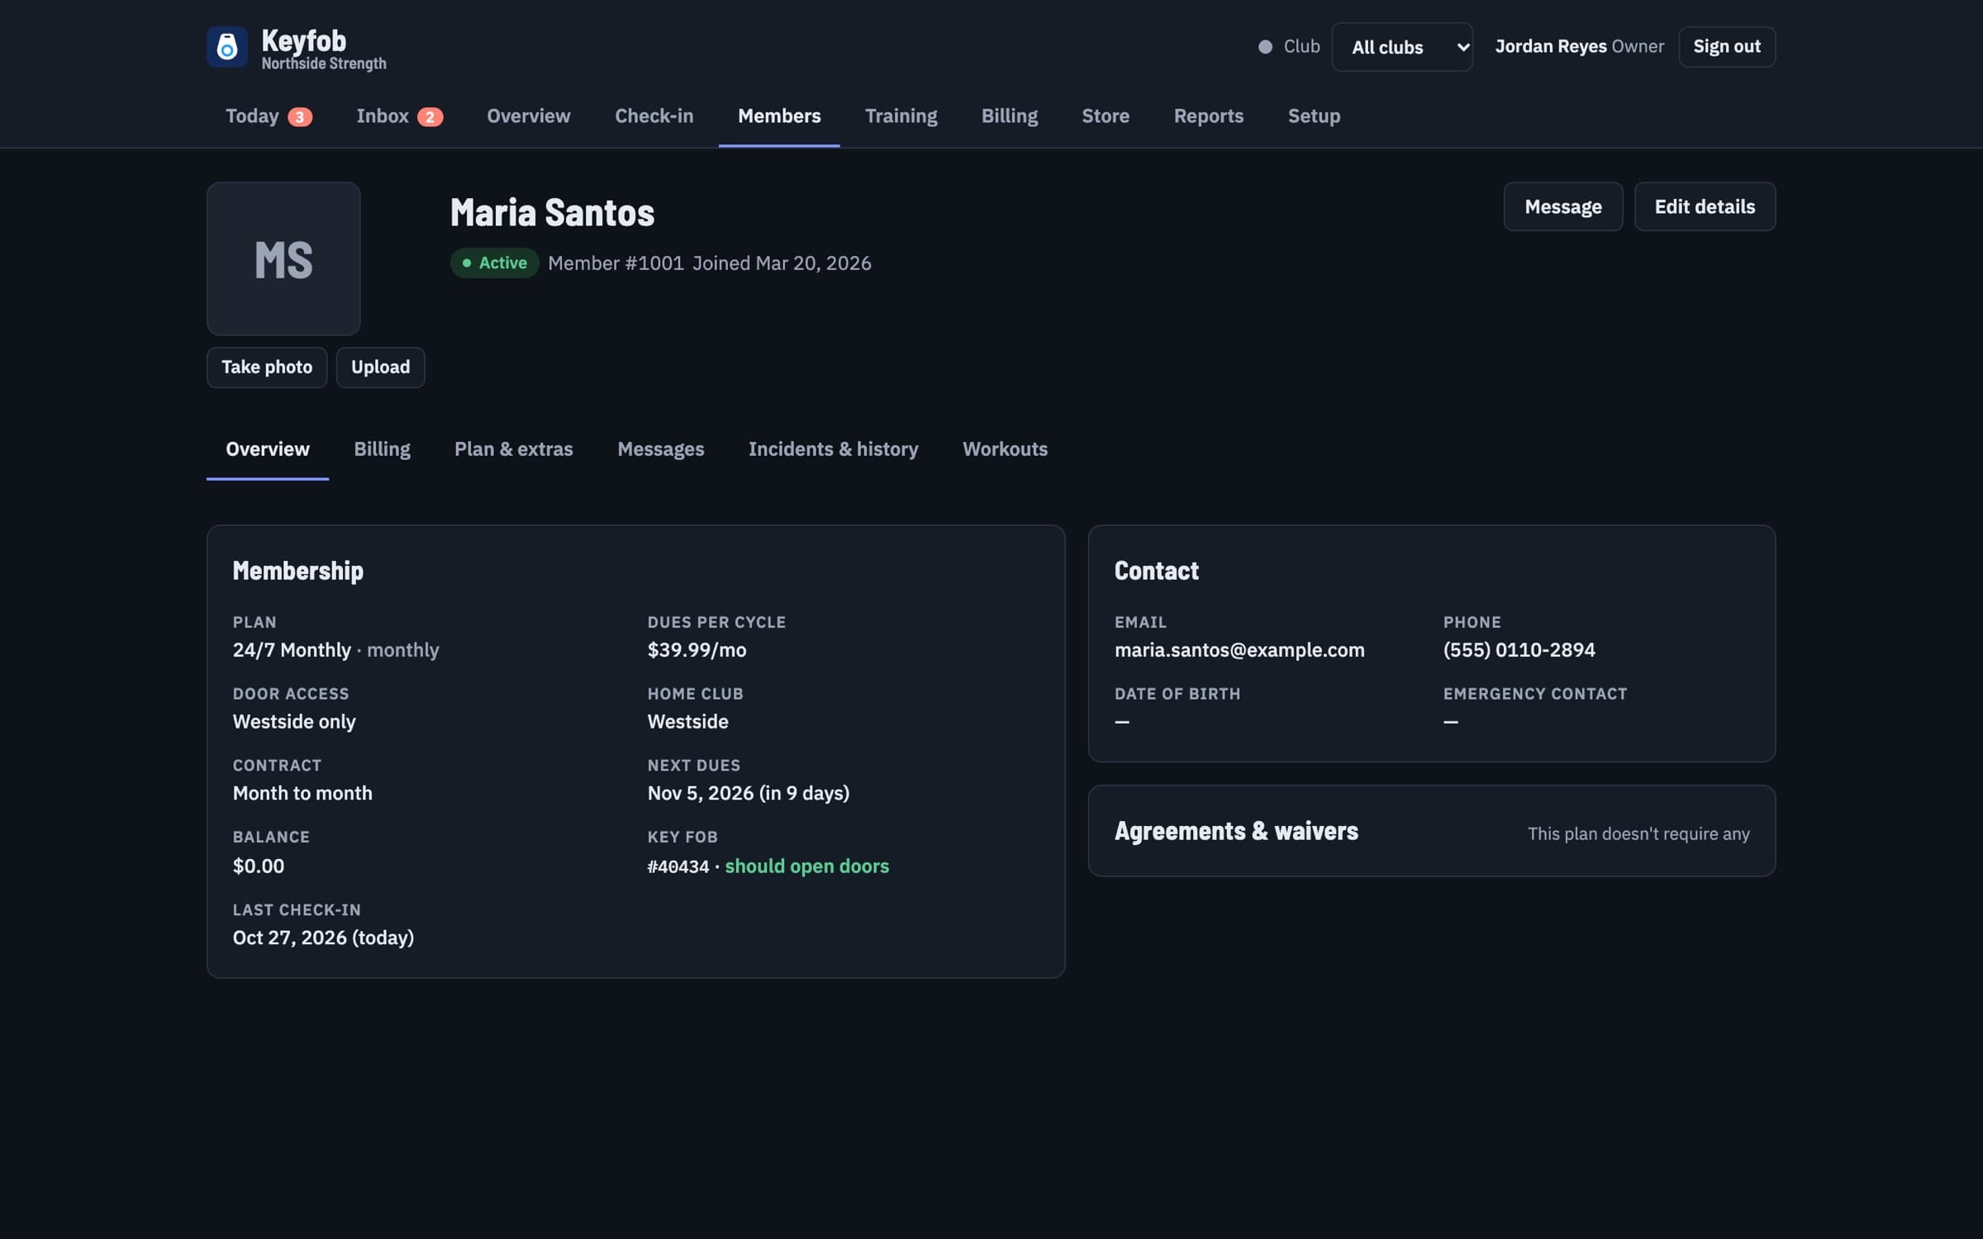Click the gray Club status dot

click(1265, 47)
